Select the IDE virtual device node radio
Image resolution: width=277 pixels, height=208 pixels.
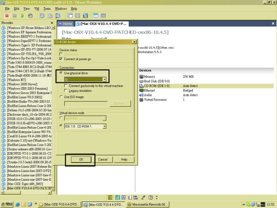(x=61, y=126)
